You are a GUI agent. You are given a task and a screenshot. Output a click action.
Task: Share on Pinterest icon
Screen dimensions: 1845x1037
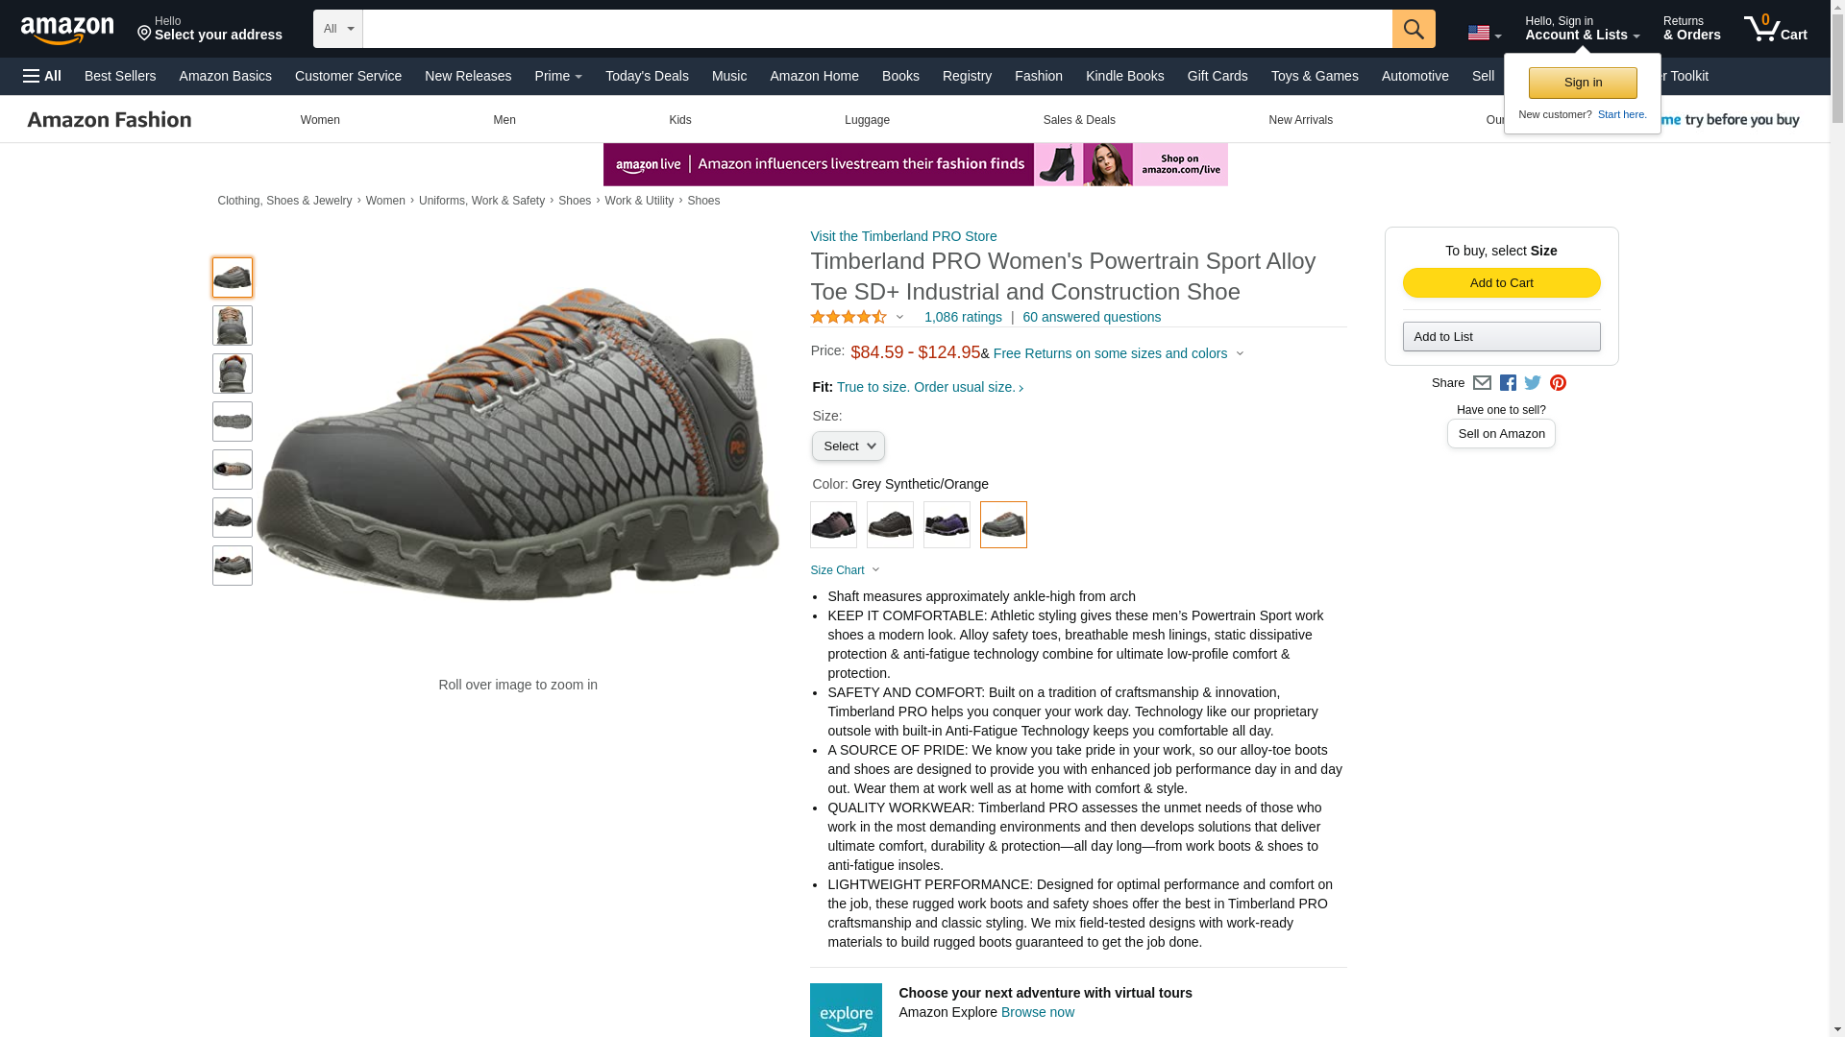coord(1558,383)
